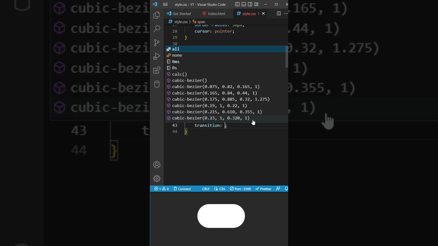Click line number 29 in the gutter
Screen dimensions: 438x246
pyautogui.click(x=175, y=38)
